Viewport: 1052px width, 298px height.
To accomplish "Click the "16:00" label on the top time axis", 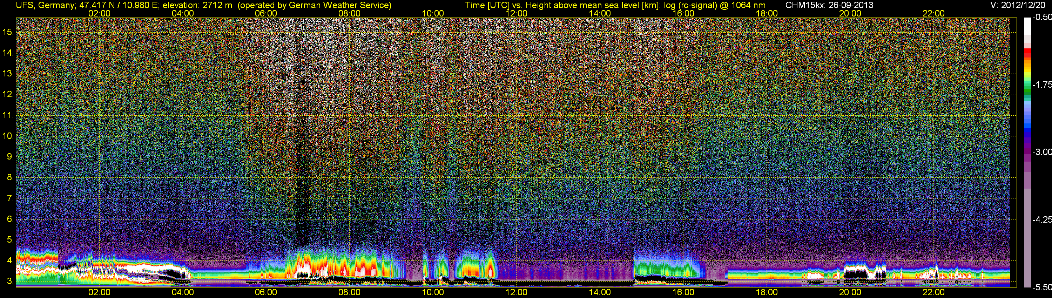I will (683, 13).
